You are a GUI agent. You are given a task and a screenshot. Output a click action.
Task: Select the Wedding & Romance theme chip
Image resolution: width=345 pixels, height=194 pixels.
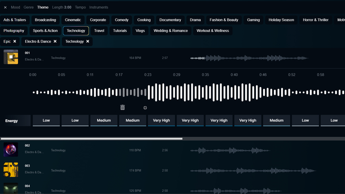tap(171, 30)
